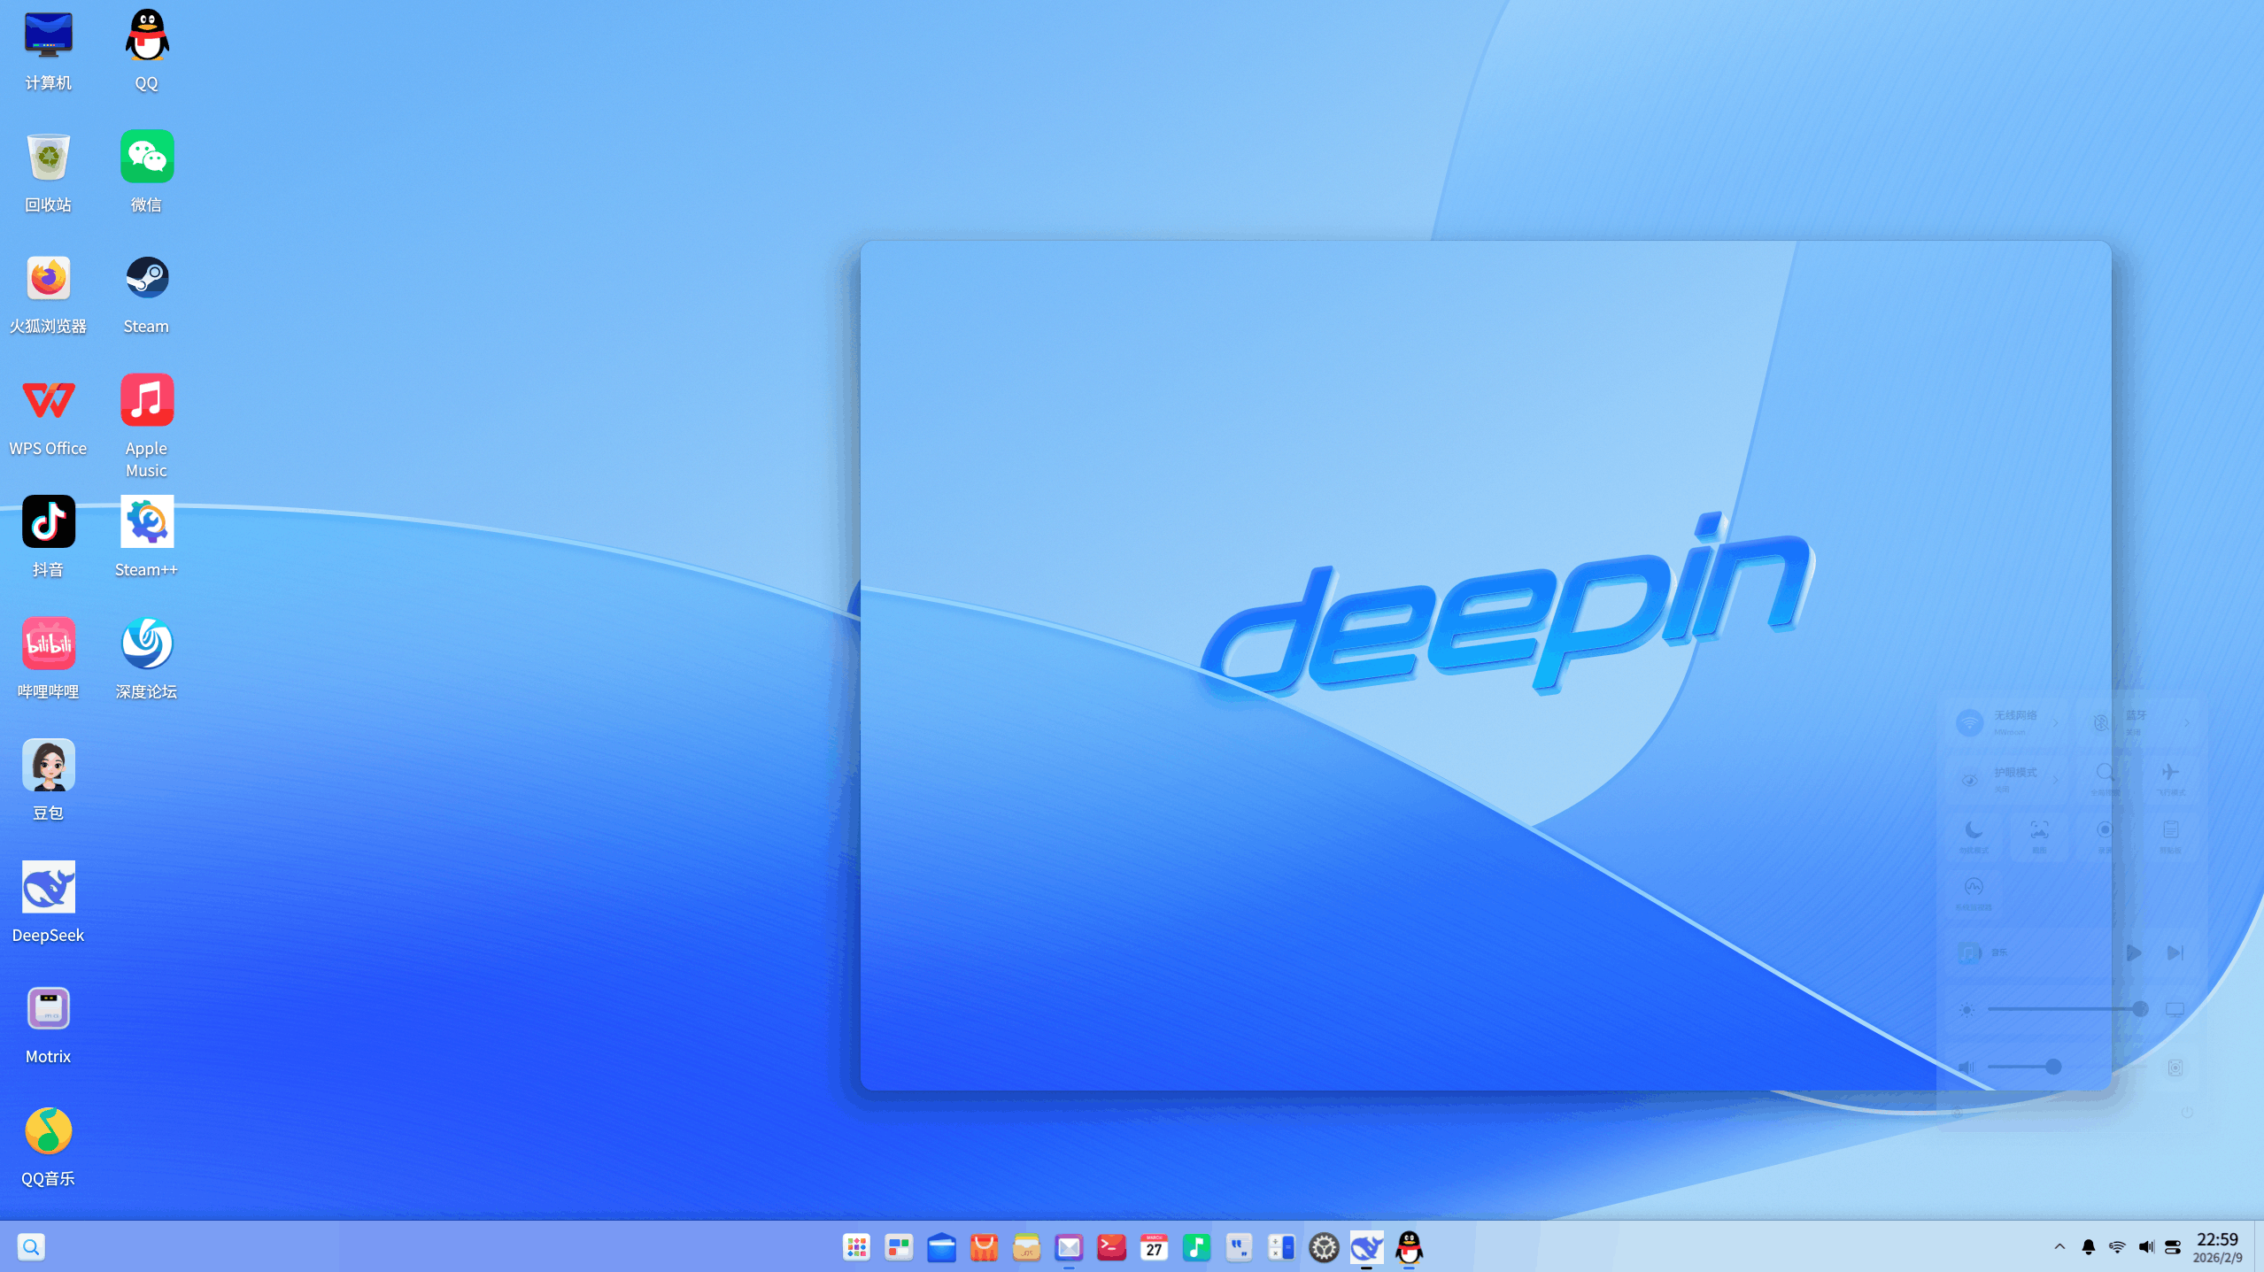This screenshot has width=2264, height=1272.
Task: Play music in the Control Center media widget
Action: click(2134, 952)
